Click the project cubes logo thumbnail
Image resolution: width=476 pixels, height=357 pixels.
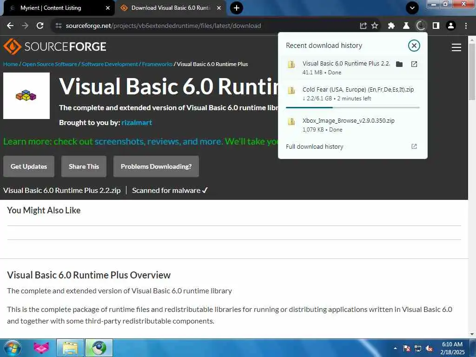26,96
